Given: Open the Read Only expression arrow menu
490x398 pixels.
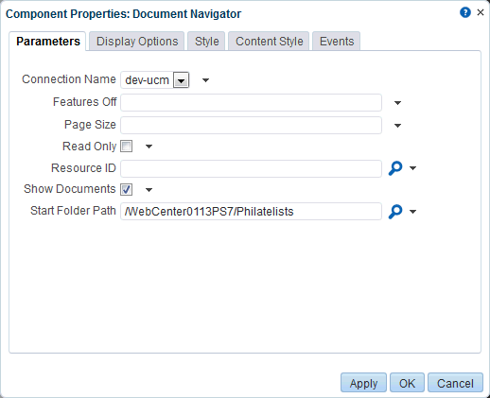Looking at the screenshot, I should coord(149,147).
